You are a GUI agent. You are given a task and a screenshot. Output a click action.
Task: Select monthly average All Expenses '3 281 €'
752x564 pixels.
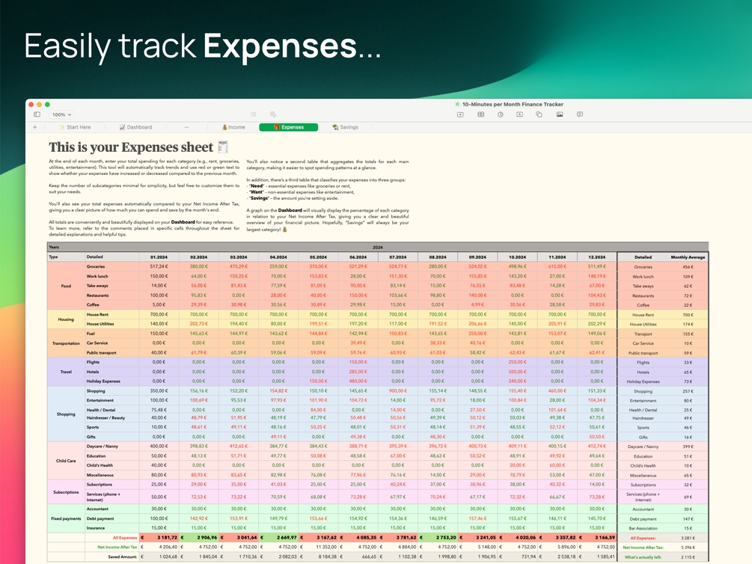tap(688, 538)
